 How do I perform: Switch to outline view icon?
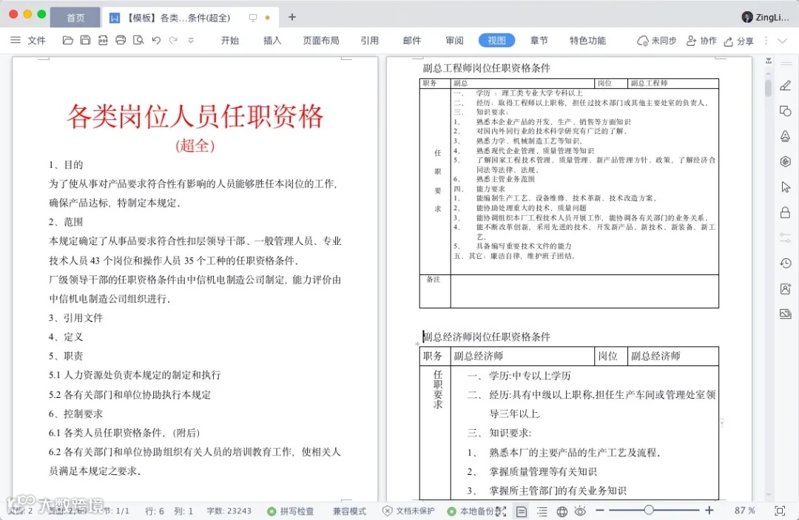tap(542, 511)
